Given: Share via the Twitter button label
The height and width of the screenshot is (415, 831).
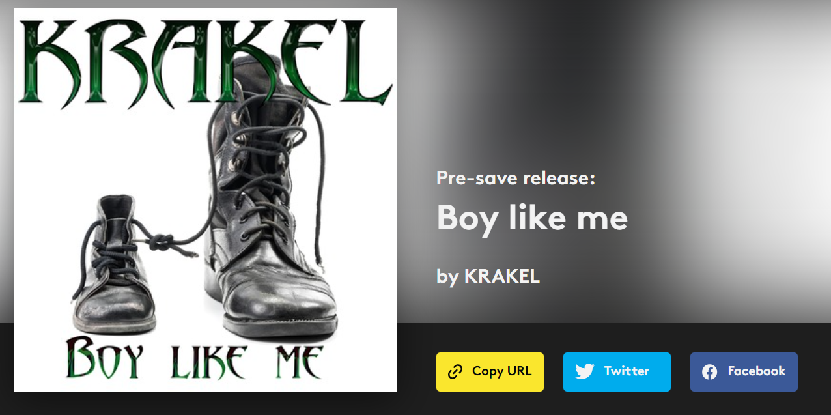Looking at the screenshot, I should (x=627, y=371).
